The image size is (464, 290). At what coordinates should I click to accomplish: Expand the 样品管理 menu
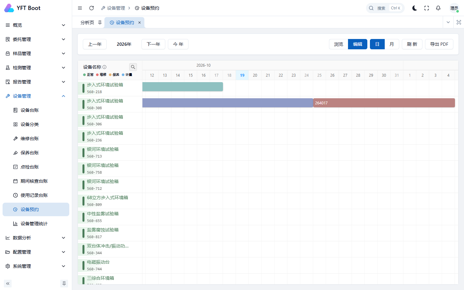(36, 53)
